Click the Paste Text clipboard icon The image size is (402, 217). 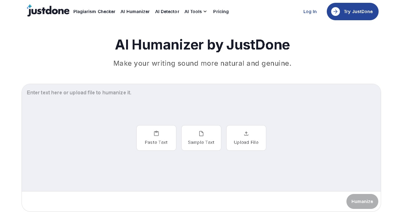coord(156,134)
